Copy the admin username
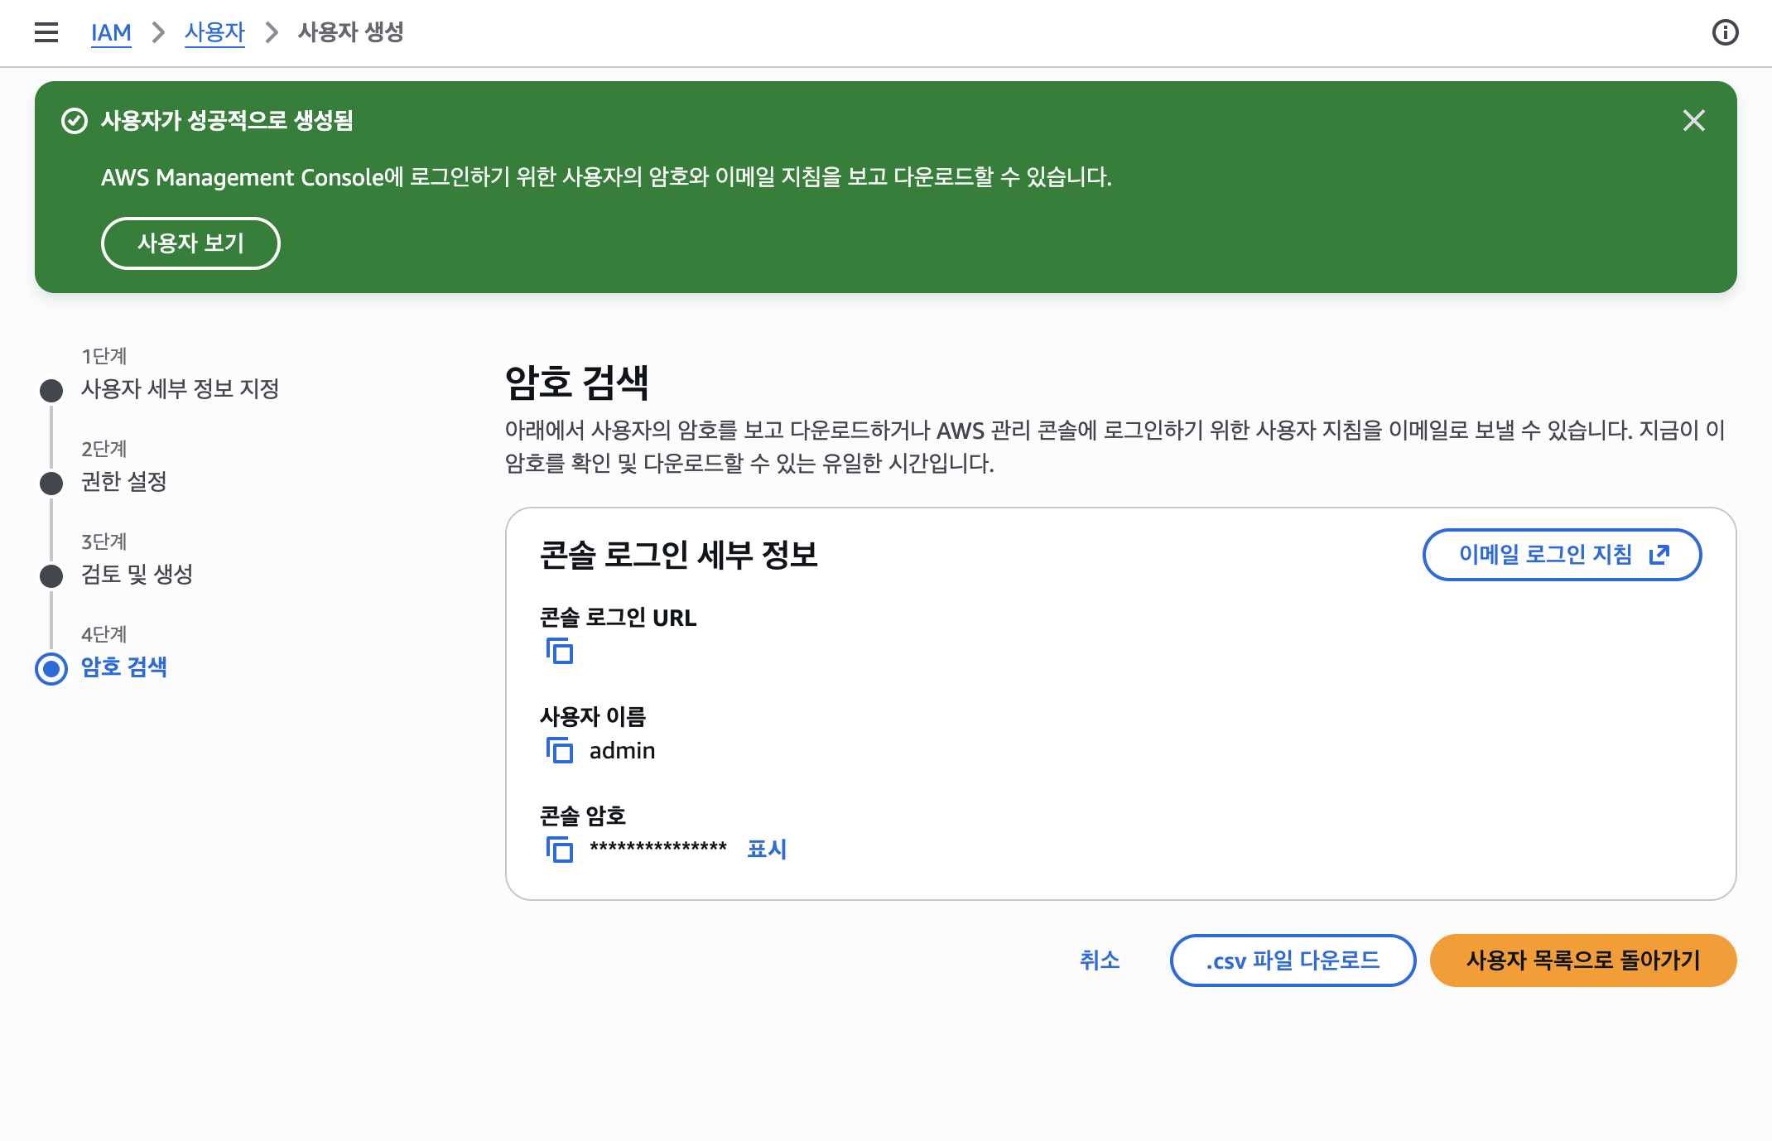 pos(559,750)
